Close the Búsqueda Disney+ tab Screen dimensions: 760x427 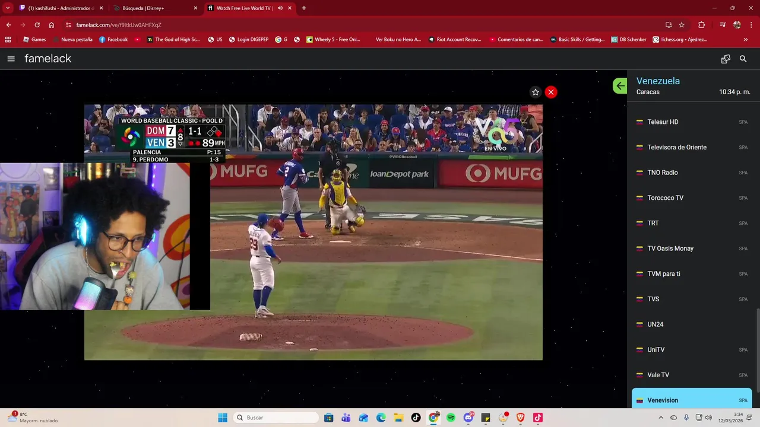click(x=195, y=8)
